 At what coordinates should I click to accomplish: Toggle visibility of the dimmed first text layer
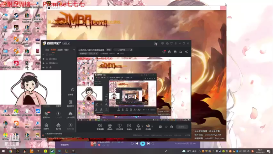(43, 55)
